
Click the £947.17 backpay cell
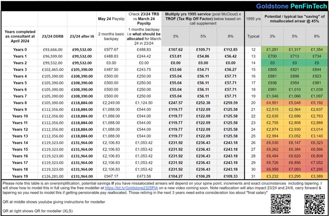[111, 176]
